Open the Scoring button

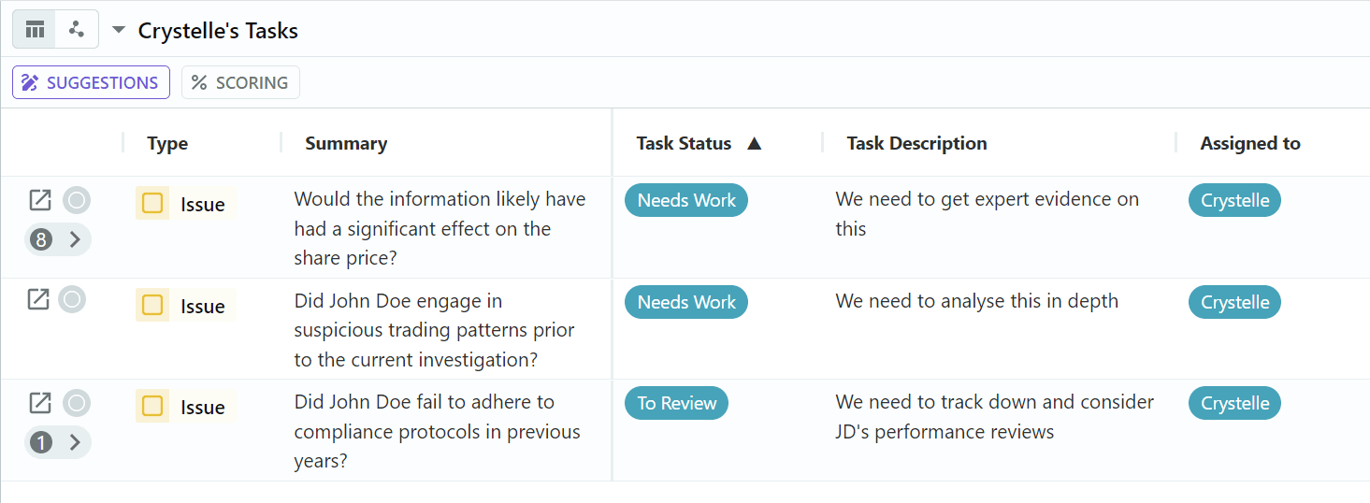(x=240, y=82)
